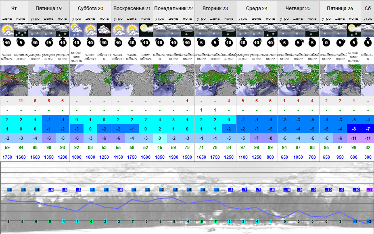Select freezing level value 300
The width and height of the screenshot is (374, 234).
coord(368,157)
